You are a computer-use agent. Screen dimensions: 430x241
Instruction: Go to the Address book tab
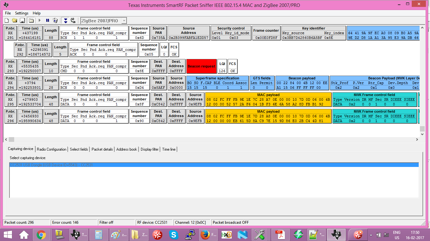tap(127, 149)
